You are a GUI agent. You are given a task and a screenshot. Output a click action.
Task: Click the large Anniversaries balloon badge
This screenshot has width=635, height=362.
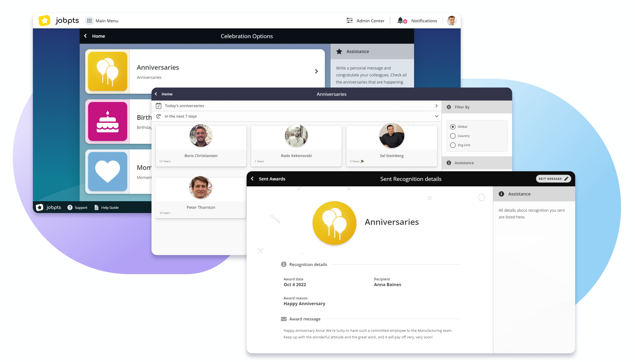[334, 223]
